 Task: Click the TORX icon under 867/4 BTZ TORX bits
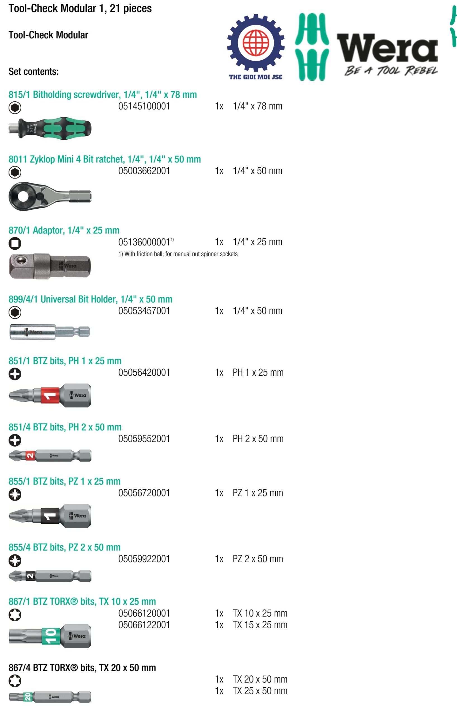[15, 681]
